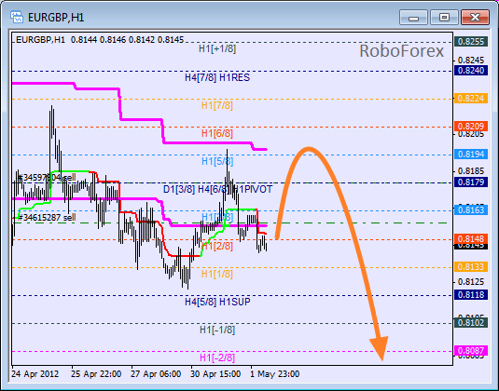Image resolution: width=499 pixels, height=391 pixels.
Task: Click the EURGBP,H1 chart window icon
Action: tap(17, 17)
